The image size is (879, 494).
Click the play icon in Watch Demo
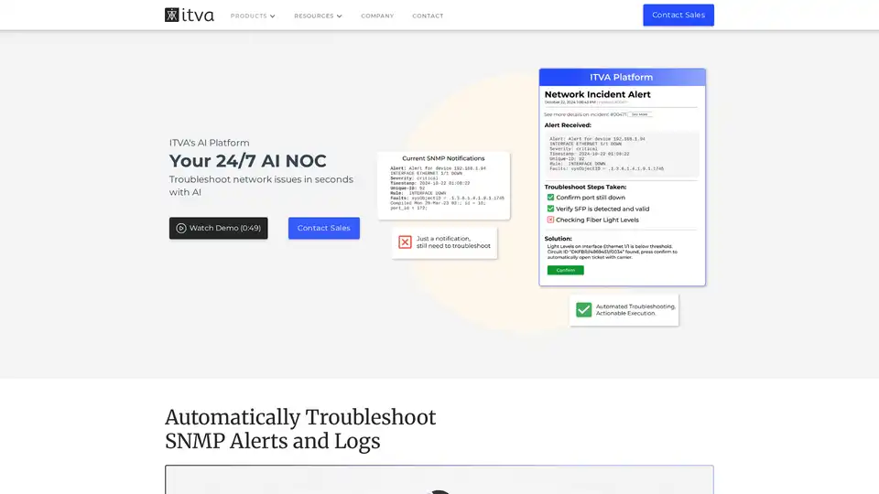[x=181, y=228]
